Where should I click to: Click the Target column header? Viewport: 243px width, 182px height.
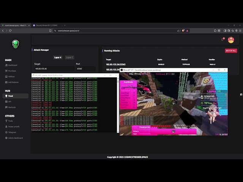point(108,60)
